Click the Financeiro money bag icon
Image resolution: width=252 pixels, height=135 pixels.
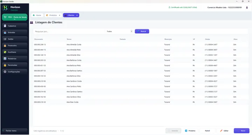tap(5, 45)
